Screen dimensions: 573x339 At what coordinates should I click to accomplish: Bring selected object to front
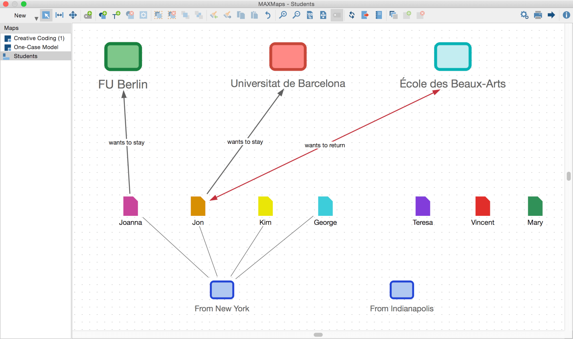click(x=185, y=15)
